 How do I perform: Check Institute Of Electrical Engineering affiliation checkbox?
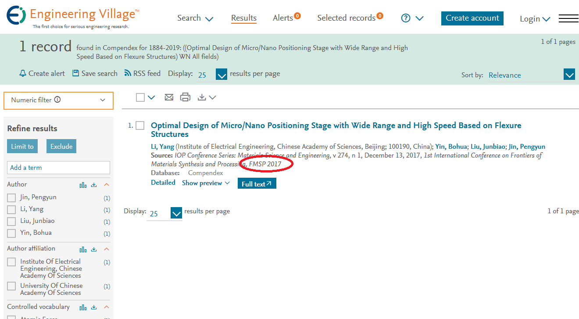tap(11, 262)
